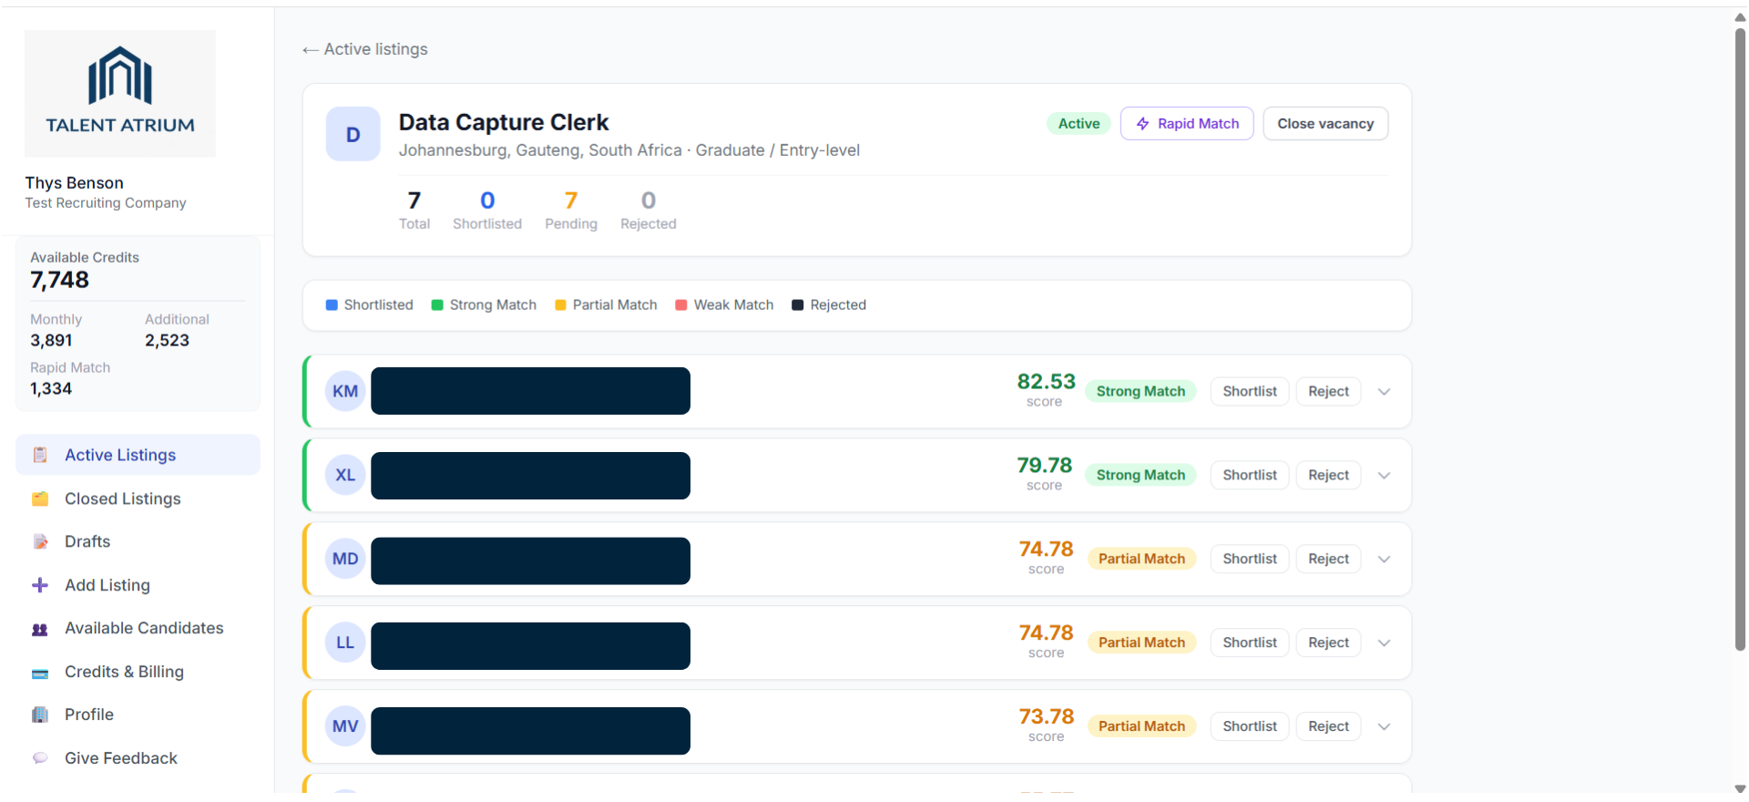Click the KM candidate avatar
This screenshot has height=802, width=1749.
[x=345, y=391]
